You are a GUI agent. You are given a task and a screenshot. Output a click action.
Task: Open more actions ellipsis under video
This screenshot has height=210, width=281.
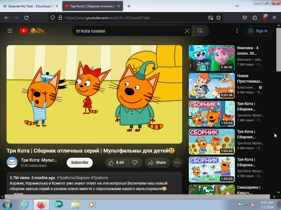click(177, 162)
